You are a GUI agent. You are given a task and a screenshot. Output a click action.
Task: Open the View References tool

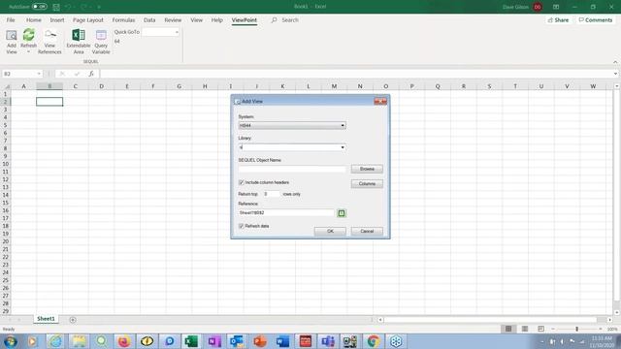(x=49, y=41)
